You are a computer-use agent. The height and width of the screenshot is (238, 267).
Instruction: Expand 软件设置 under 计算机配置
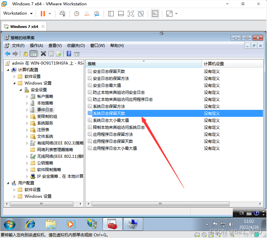pyautogui.click(x=15, y=77)
